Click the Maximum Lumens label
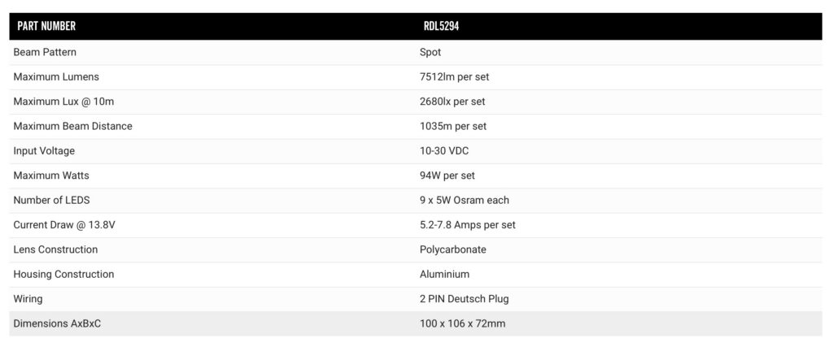The height and width of the screenshot is (351, 833). tap(56, 77)
